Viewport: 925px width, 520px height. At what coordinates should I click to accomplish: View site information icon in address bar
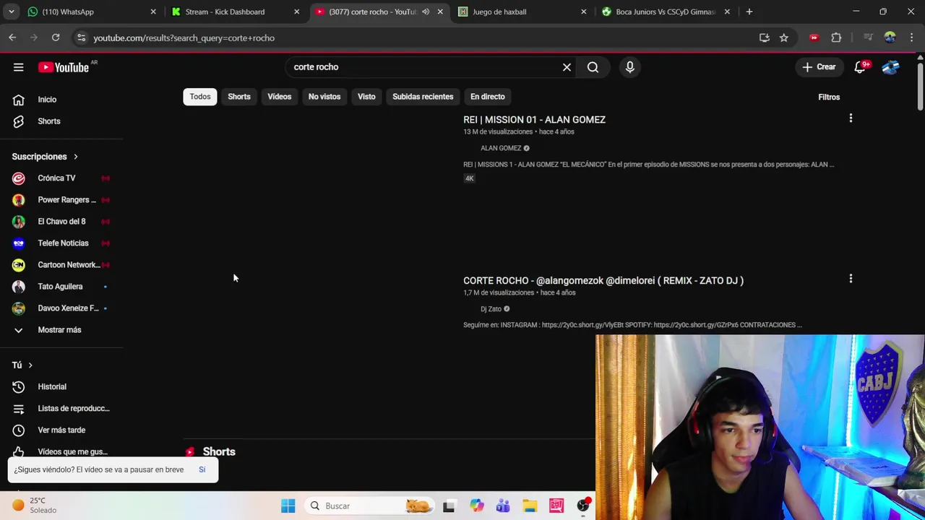(x=81, y=38)
